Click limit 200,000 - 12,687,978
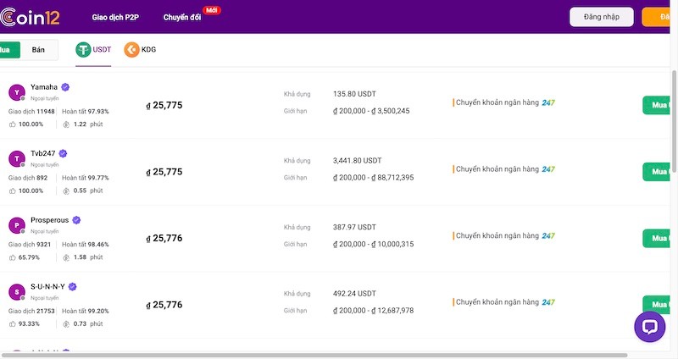The image size is (678, 359). pos(373,311)
